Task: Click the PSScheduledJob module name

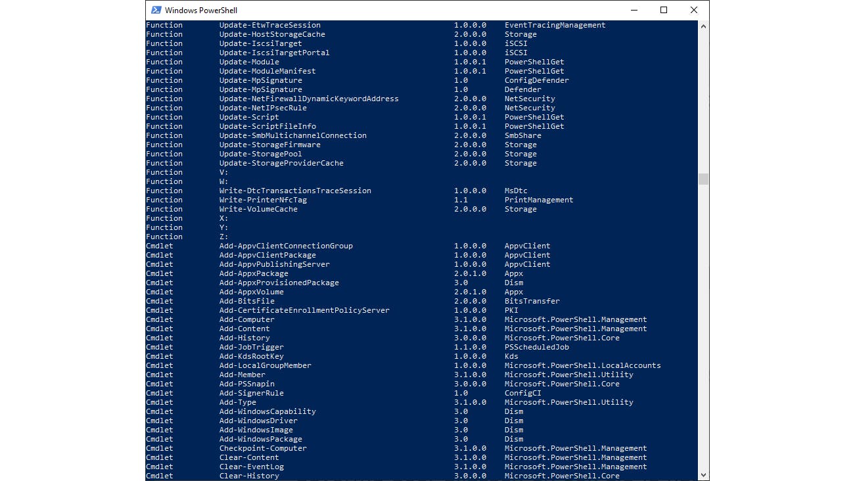Action: point(536,347)
